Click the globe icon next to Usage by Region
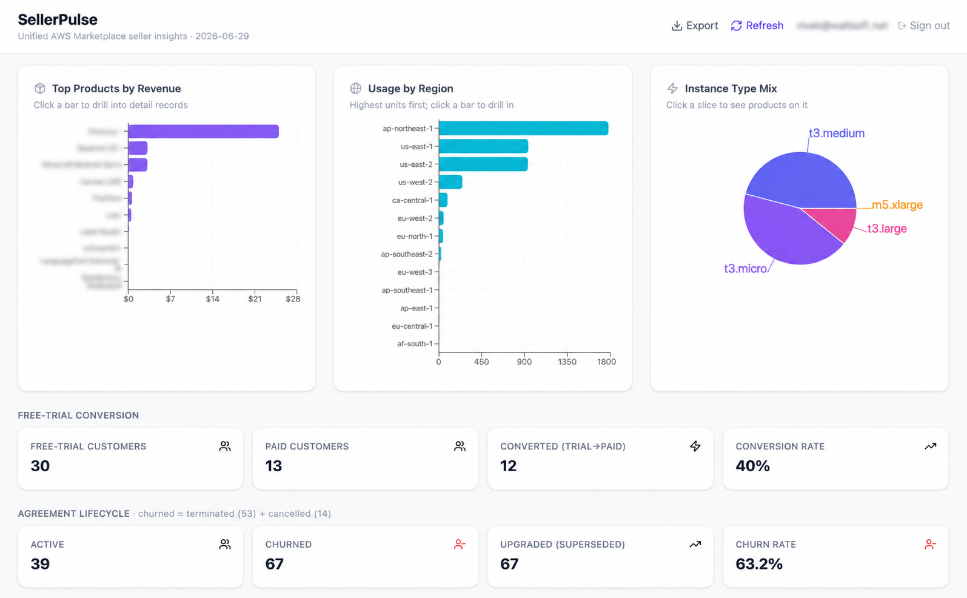Viewport: 967px width, 598px height. point(356,89)
